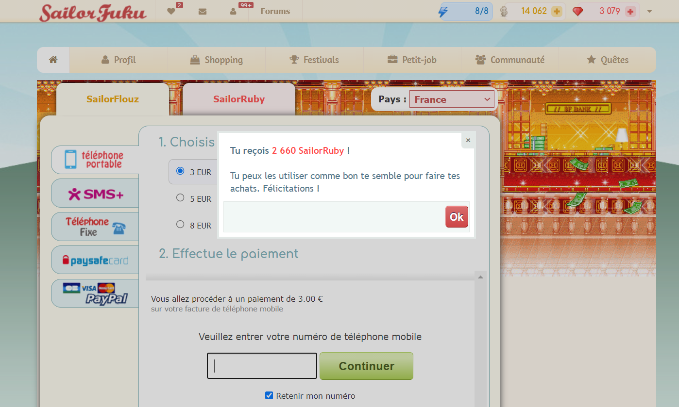Open the SailorFuku logo homepage
Screen dimensions: 679x407
[93, 12]
